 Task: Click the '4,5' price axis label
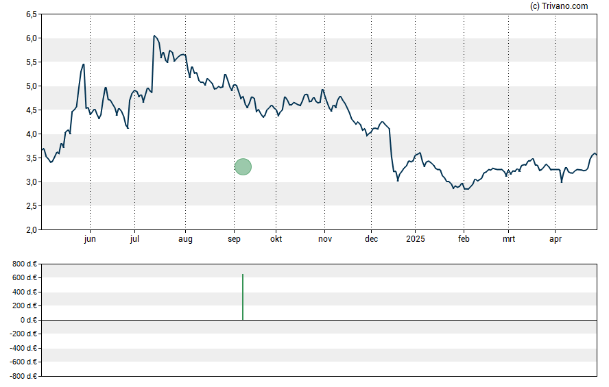pos(32,110)
